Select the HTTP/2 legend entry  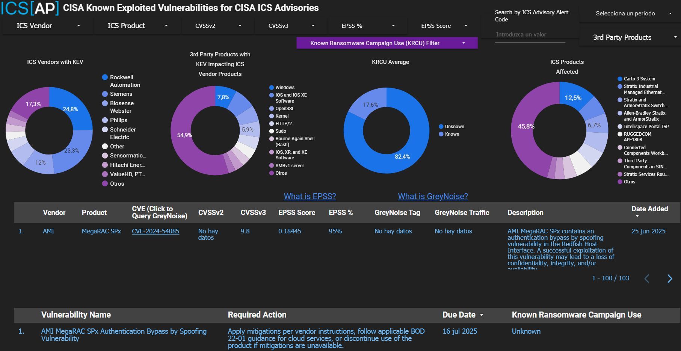[281, 124]
